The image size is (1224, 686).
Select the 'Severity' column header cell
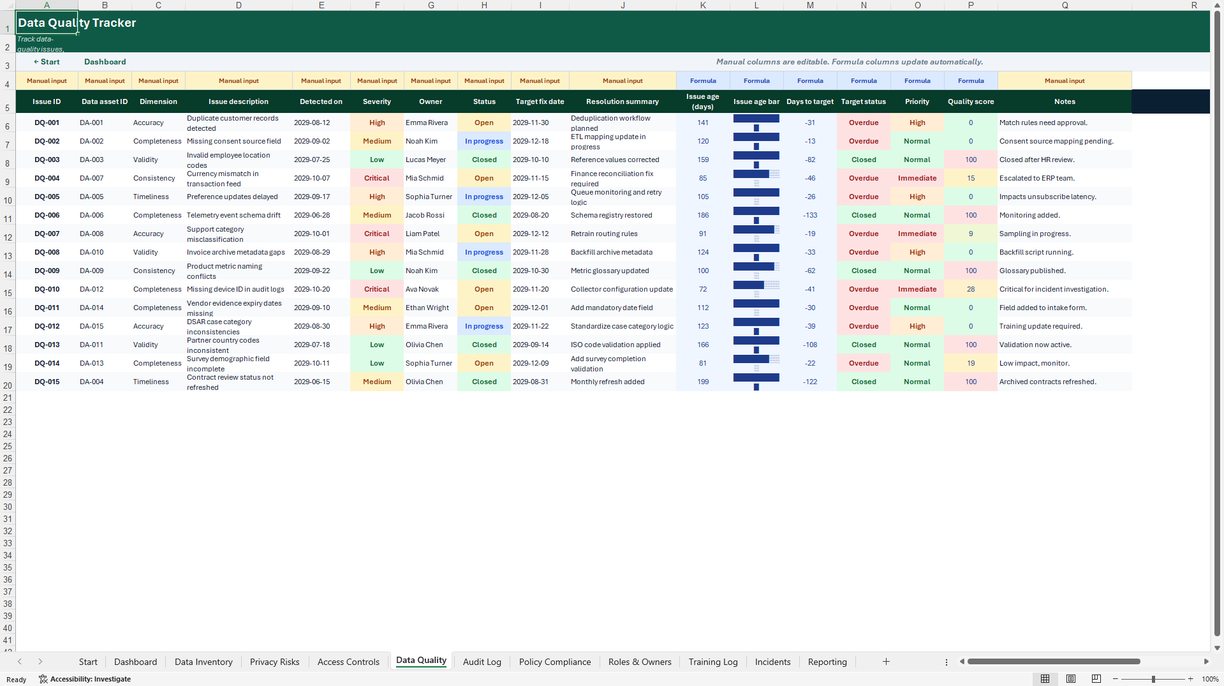point(377,101)
